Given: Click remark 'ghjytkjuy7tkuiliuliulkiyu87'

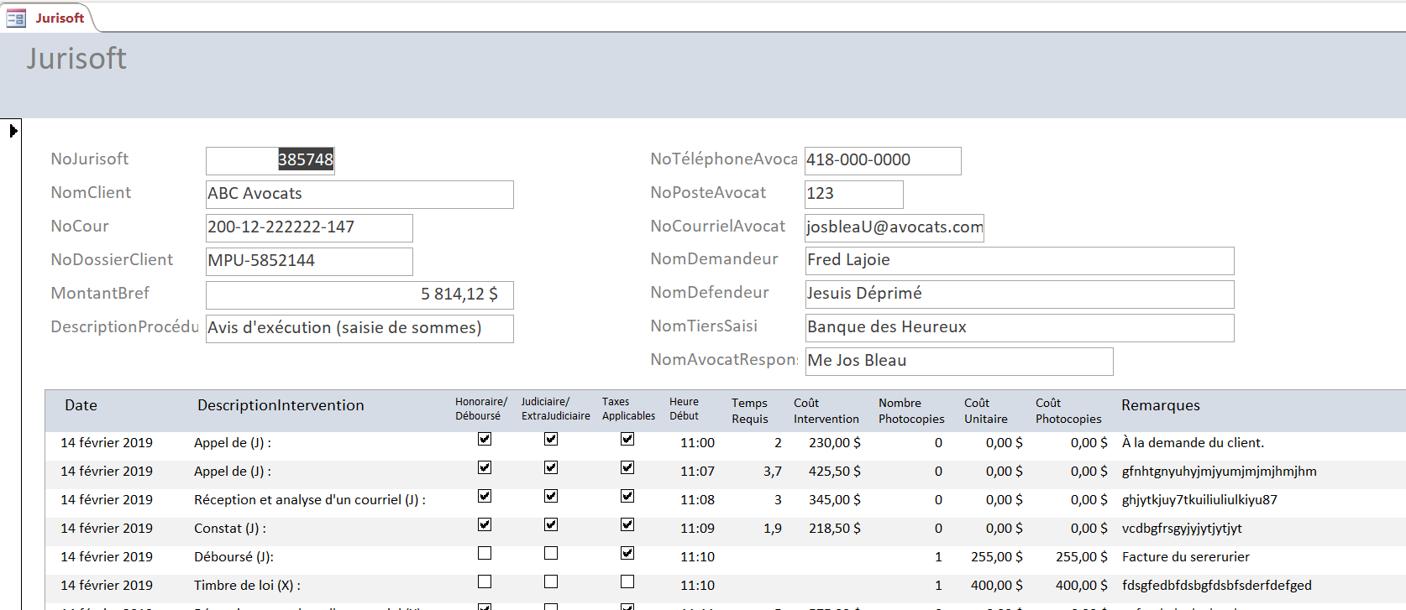Looking at the screenshot, I should tap(1199, 500).
